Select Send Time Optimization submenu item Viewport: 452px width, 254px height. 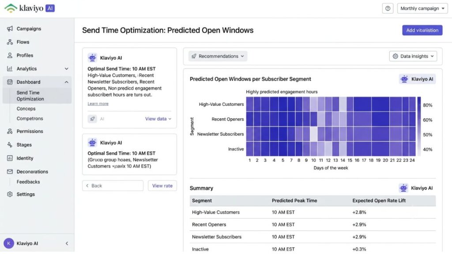point(37,96)
